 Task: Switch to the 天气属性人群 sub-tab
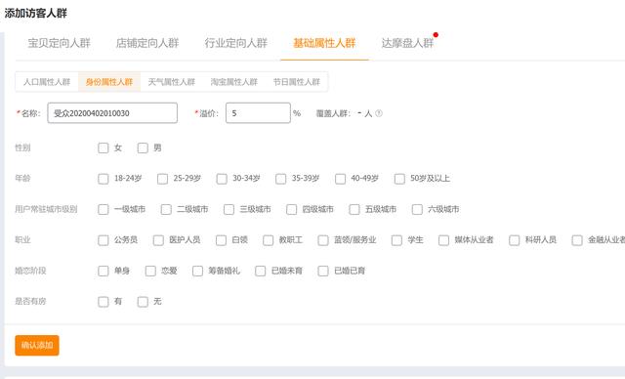tap(172, 82)
